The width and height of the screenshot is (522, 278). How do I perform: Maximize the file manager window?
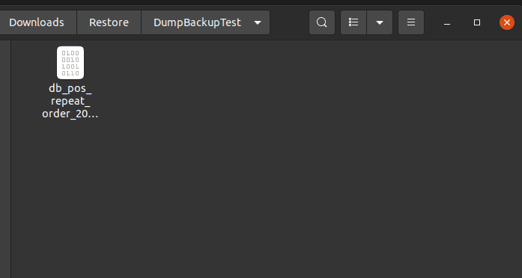coord(477,22)
